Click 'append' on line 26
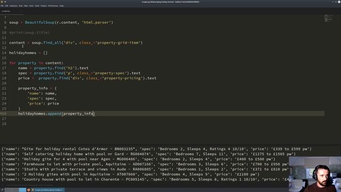The width and height of the screenshot is (341, 192). (54, 114)
